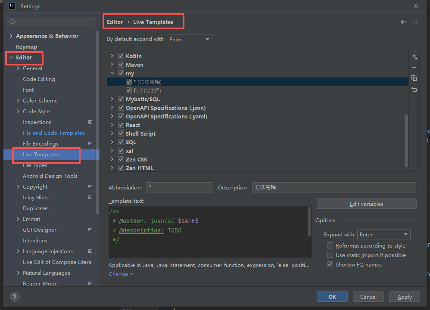Remove selected template with minus icon
Image resolution: width=430 pixels, height=310 pixels.
[414, 67]
